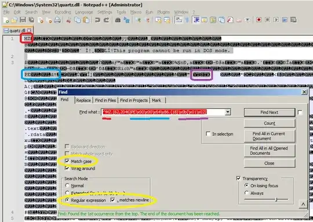Viewport: 313px width, 222px height.
Task: Open the Encoding menu
Action: coord(63,12)
